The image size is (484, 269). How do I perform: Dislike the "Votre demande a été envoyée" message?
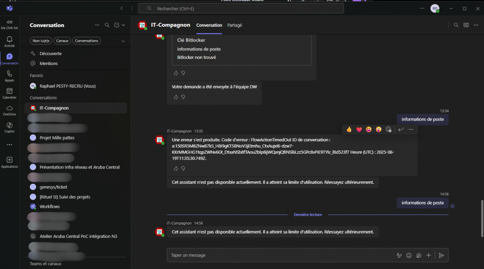[183, 97]
